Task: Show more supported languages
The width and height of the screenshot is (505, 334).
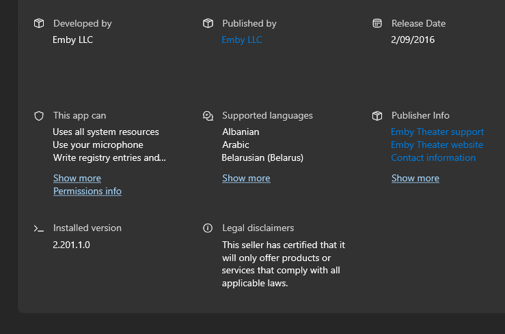Action: coord(246,178)
